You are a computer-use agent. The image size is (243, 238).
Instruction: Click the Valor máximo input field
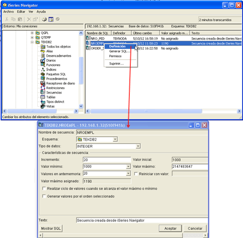tap(190, 167)
